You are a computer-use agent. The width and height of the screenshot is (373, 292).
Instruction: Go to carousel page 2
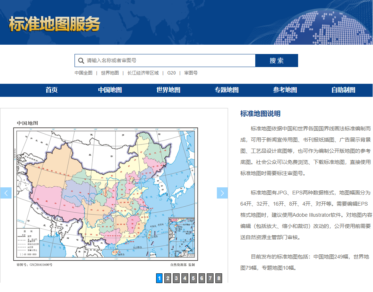168,278
